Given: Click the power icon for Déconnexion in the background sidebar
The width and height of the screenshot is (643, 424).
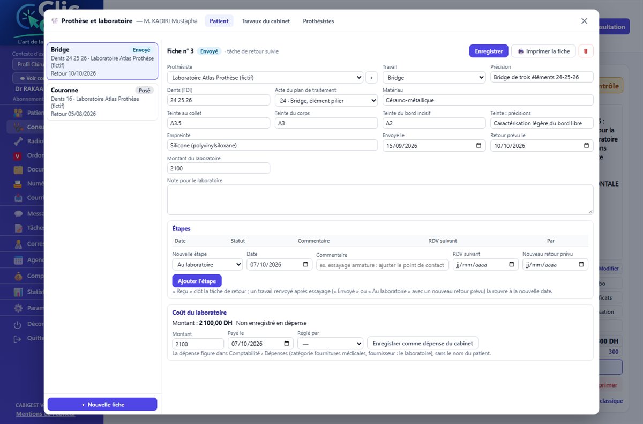Looking at the screenshot, I should [x=18, y=324].
